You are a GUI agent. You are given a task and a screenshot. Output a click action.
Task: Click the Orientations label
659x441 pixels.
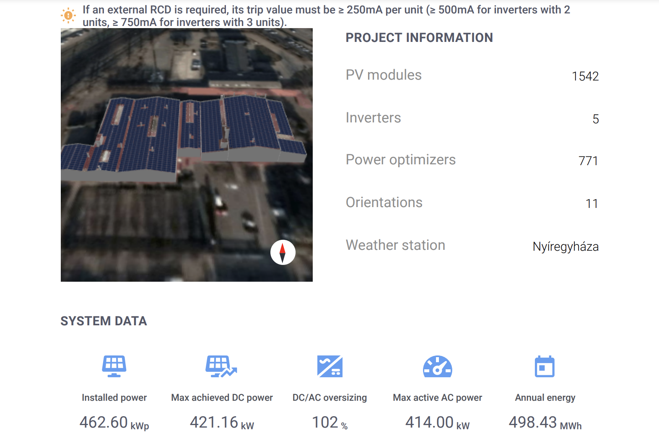click(384, 202)
